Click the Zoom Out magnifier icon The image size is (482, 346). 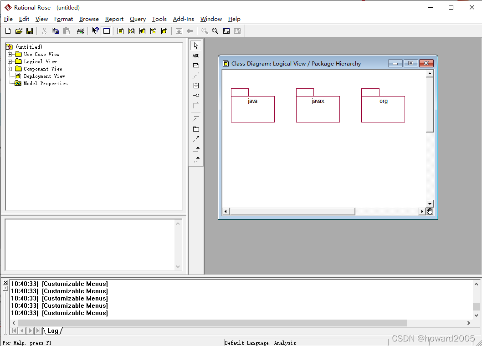coord(215,31)
